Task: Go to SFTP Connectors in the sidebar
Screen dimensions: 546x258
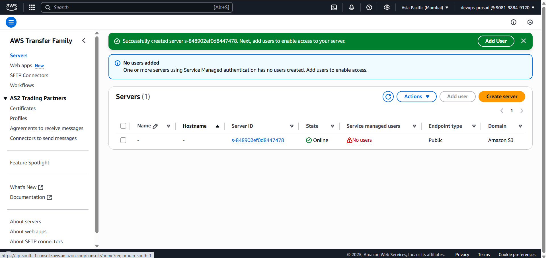Action: tap(29, 75)
